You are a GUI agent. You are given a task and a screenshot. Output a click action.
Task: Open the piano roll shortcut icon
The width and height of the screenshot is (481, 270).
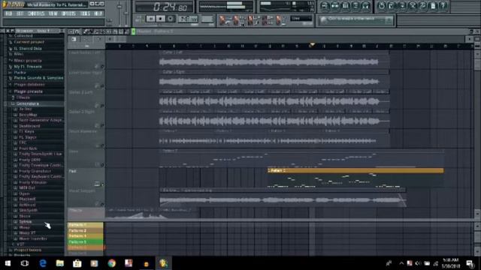[345, 5]
